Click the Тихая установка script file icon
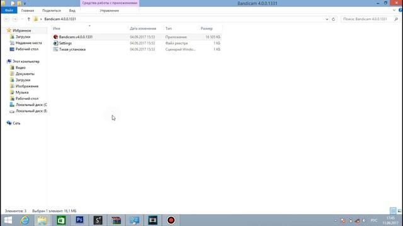 click(x=55, y=49)
